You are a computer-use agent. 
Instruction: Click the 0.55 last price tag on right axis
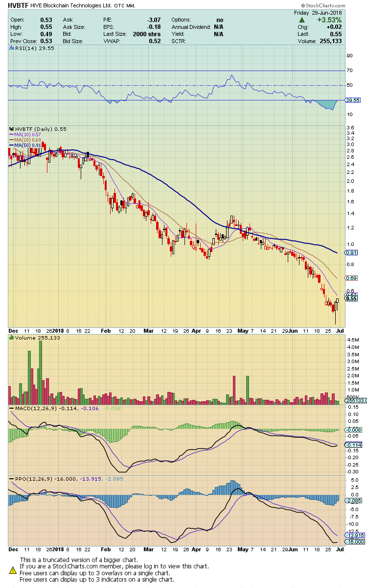(351, 298)
